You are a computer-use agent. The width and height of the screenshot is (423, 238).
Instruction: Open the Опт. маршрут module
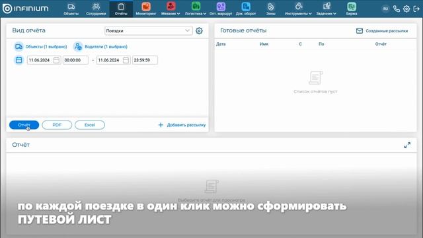coord(221,9)
